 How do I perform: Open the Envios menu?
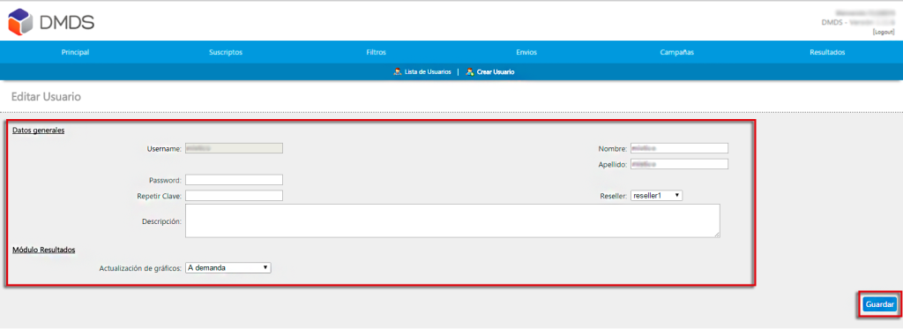click(526, 52)
